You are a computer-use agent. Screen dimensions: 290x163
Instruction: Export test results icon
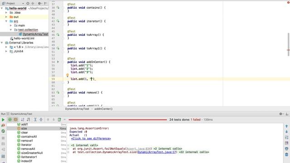(59, 120)
